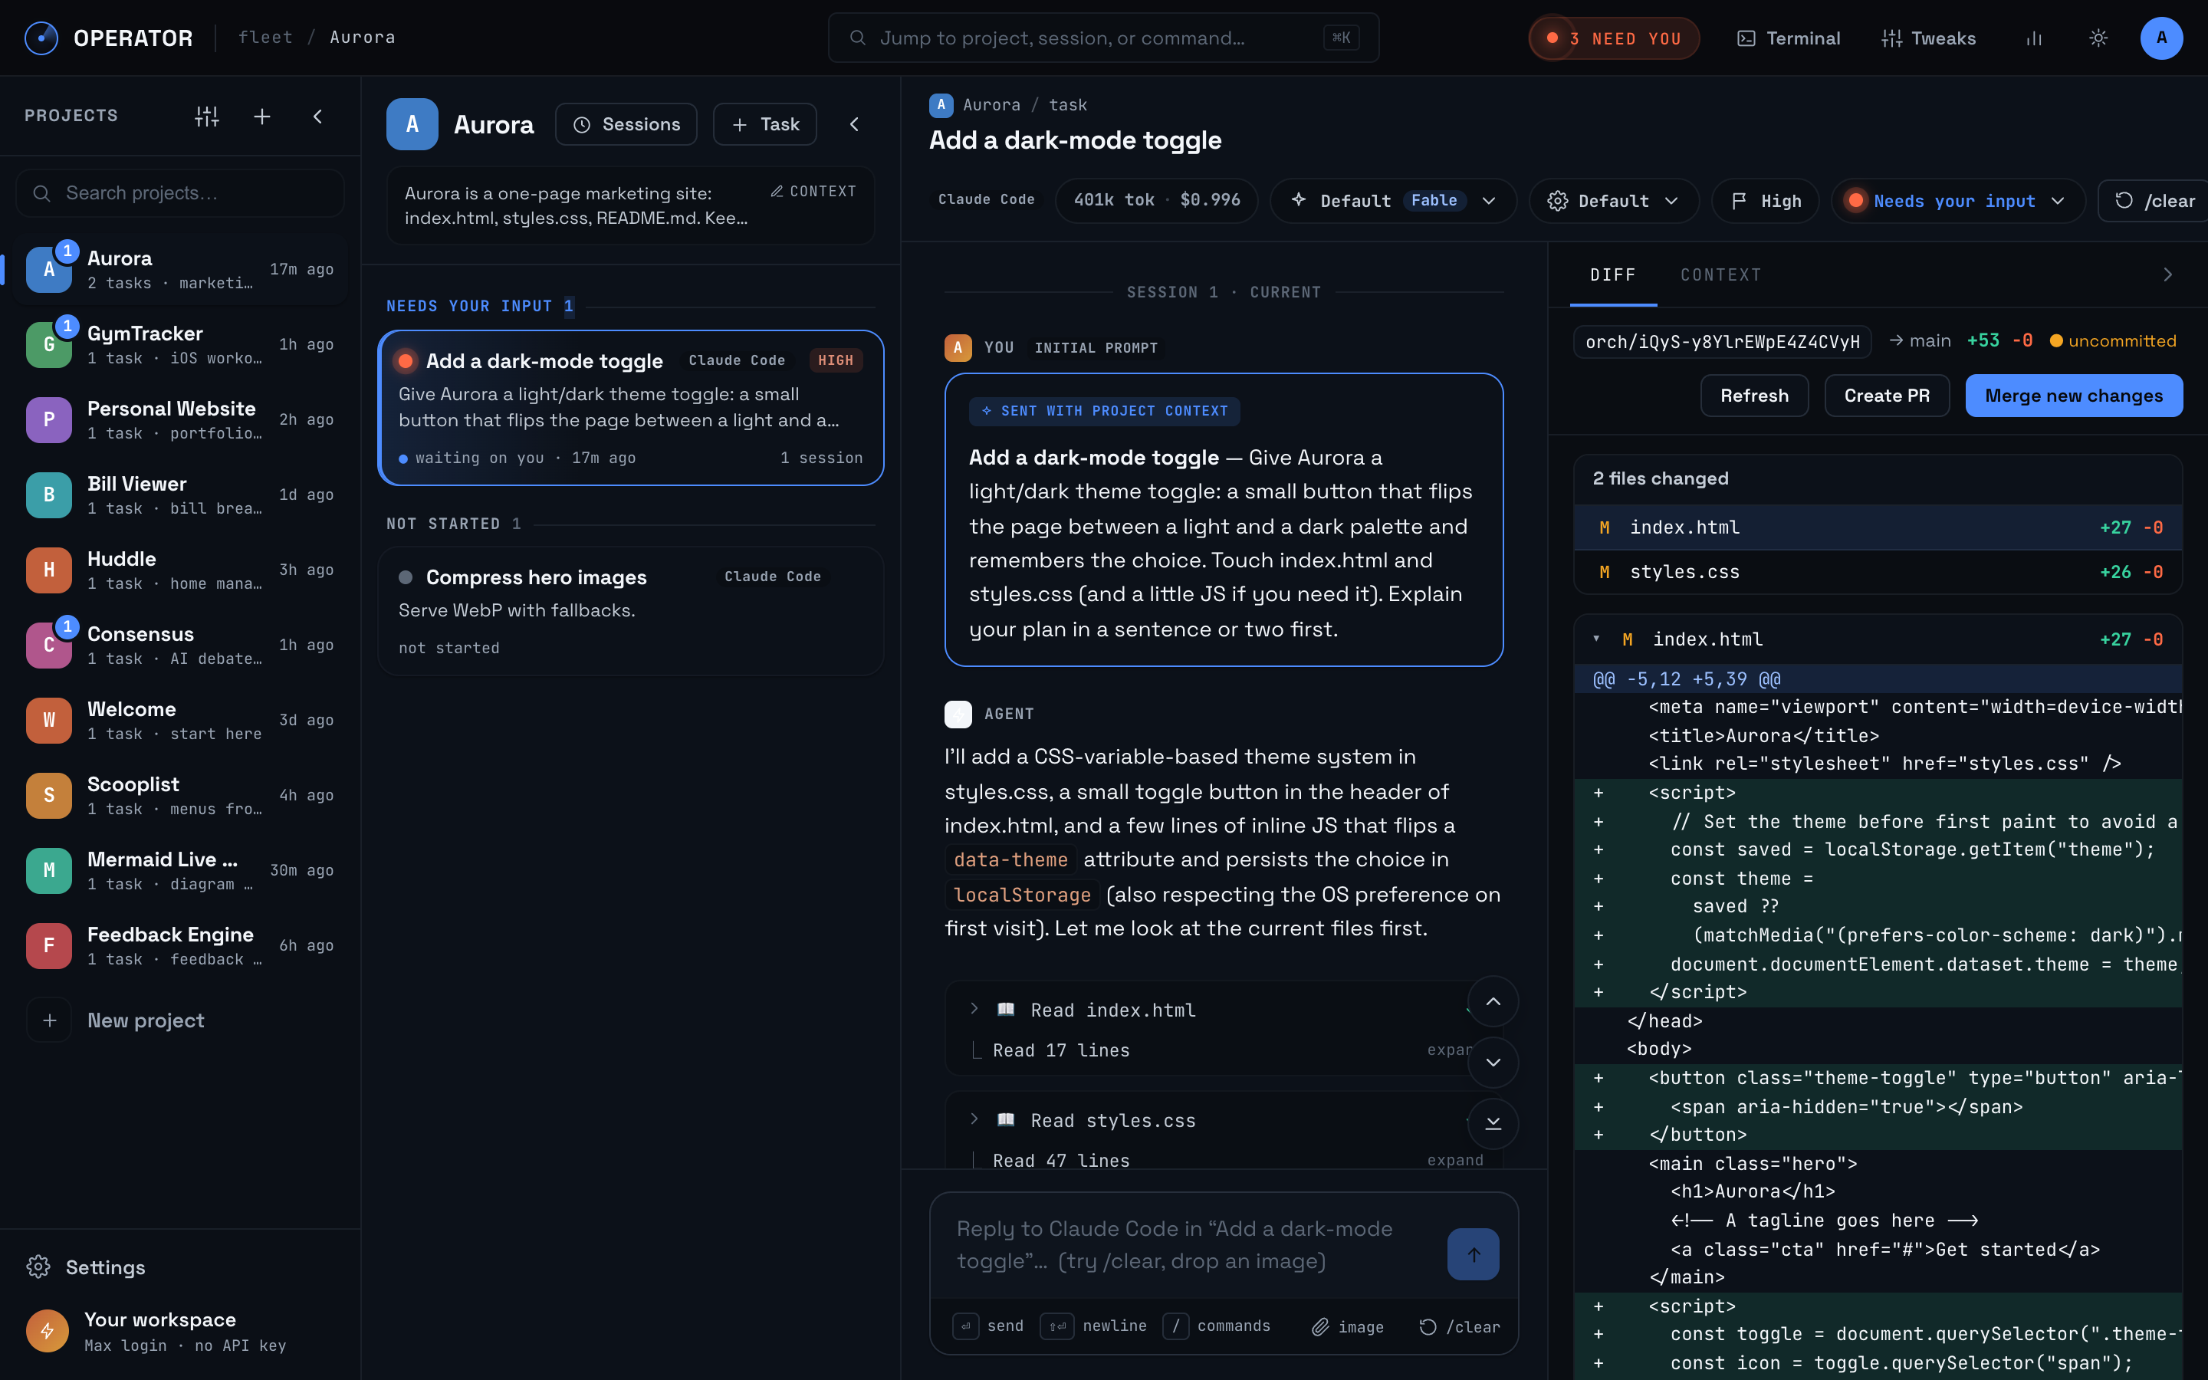Open the Add a dark-mode toggle task card
Viewport: 2208px width, 1380px height.
[x=630, y=408]
